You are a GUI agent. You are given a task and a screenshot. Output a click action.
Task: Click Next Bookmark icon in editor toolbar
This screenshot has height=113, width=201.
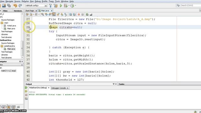pos(62,14)
